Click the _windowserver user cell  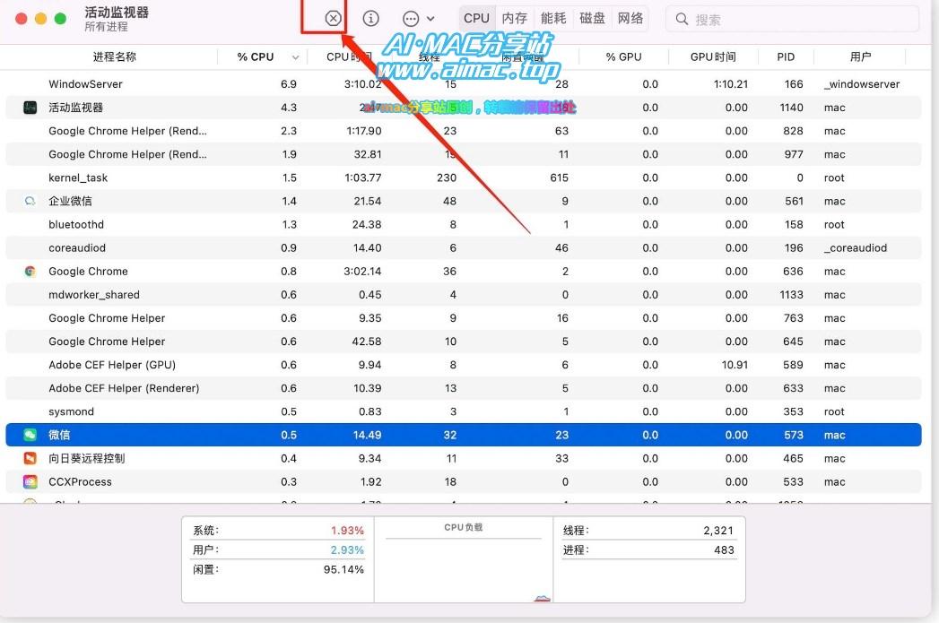(x=862, y=84)
